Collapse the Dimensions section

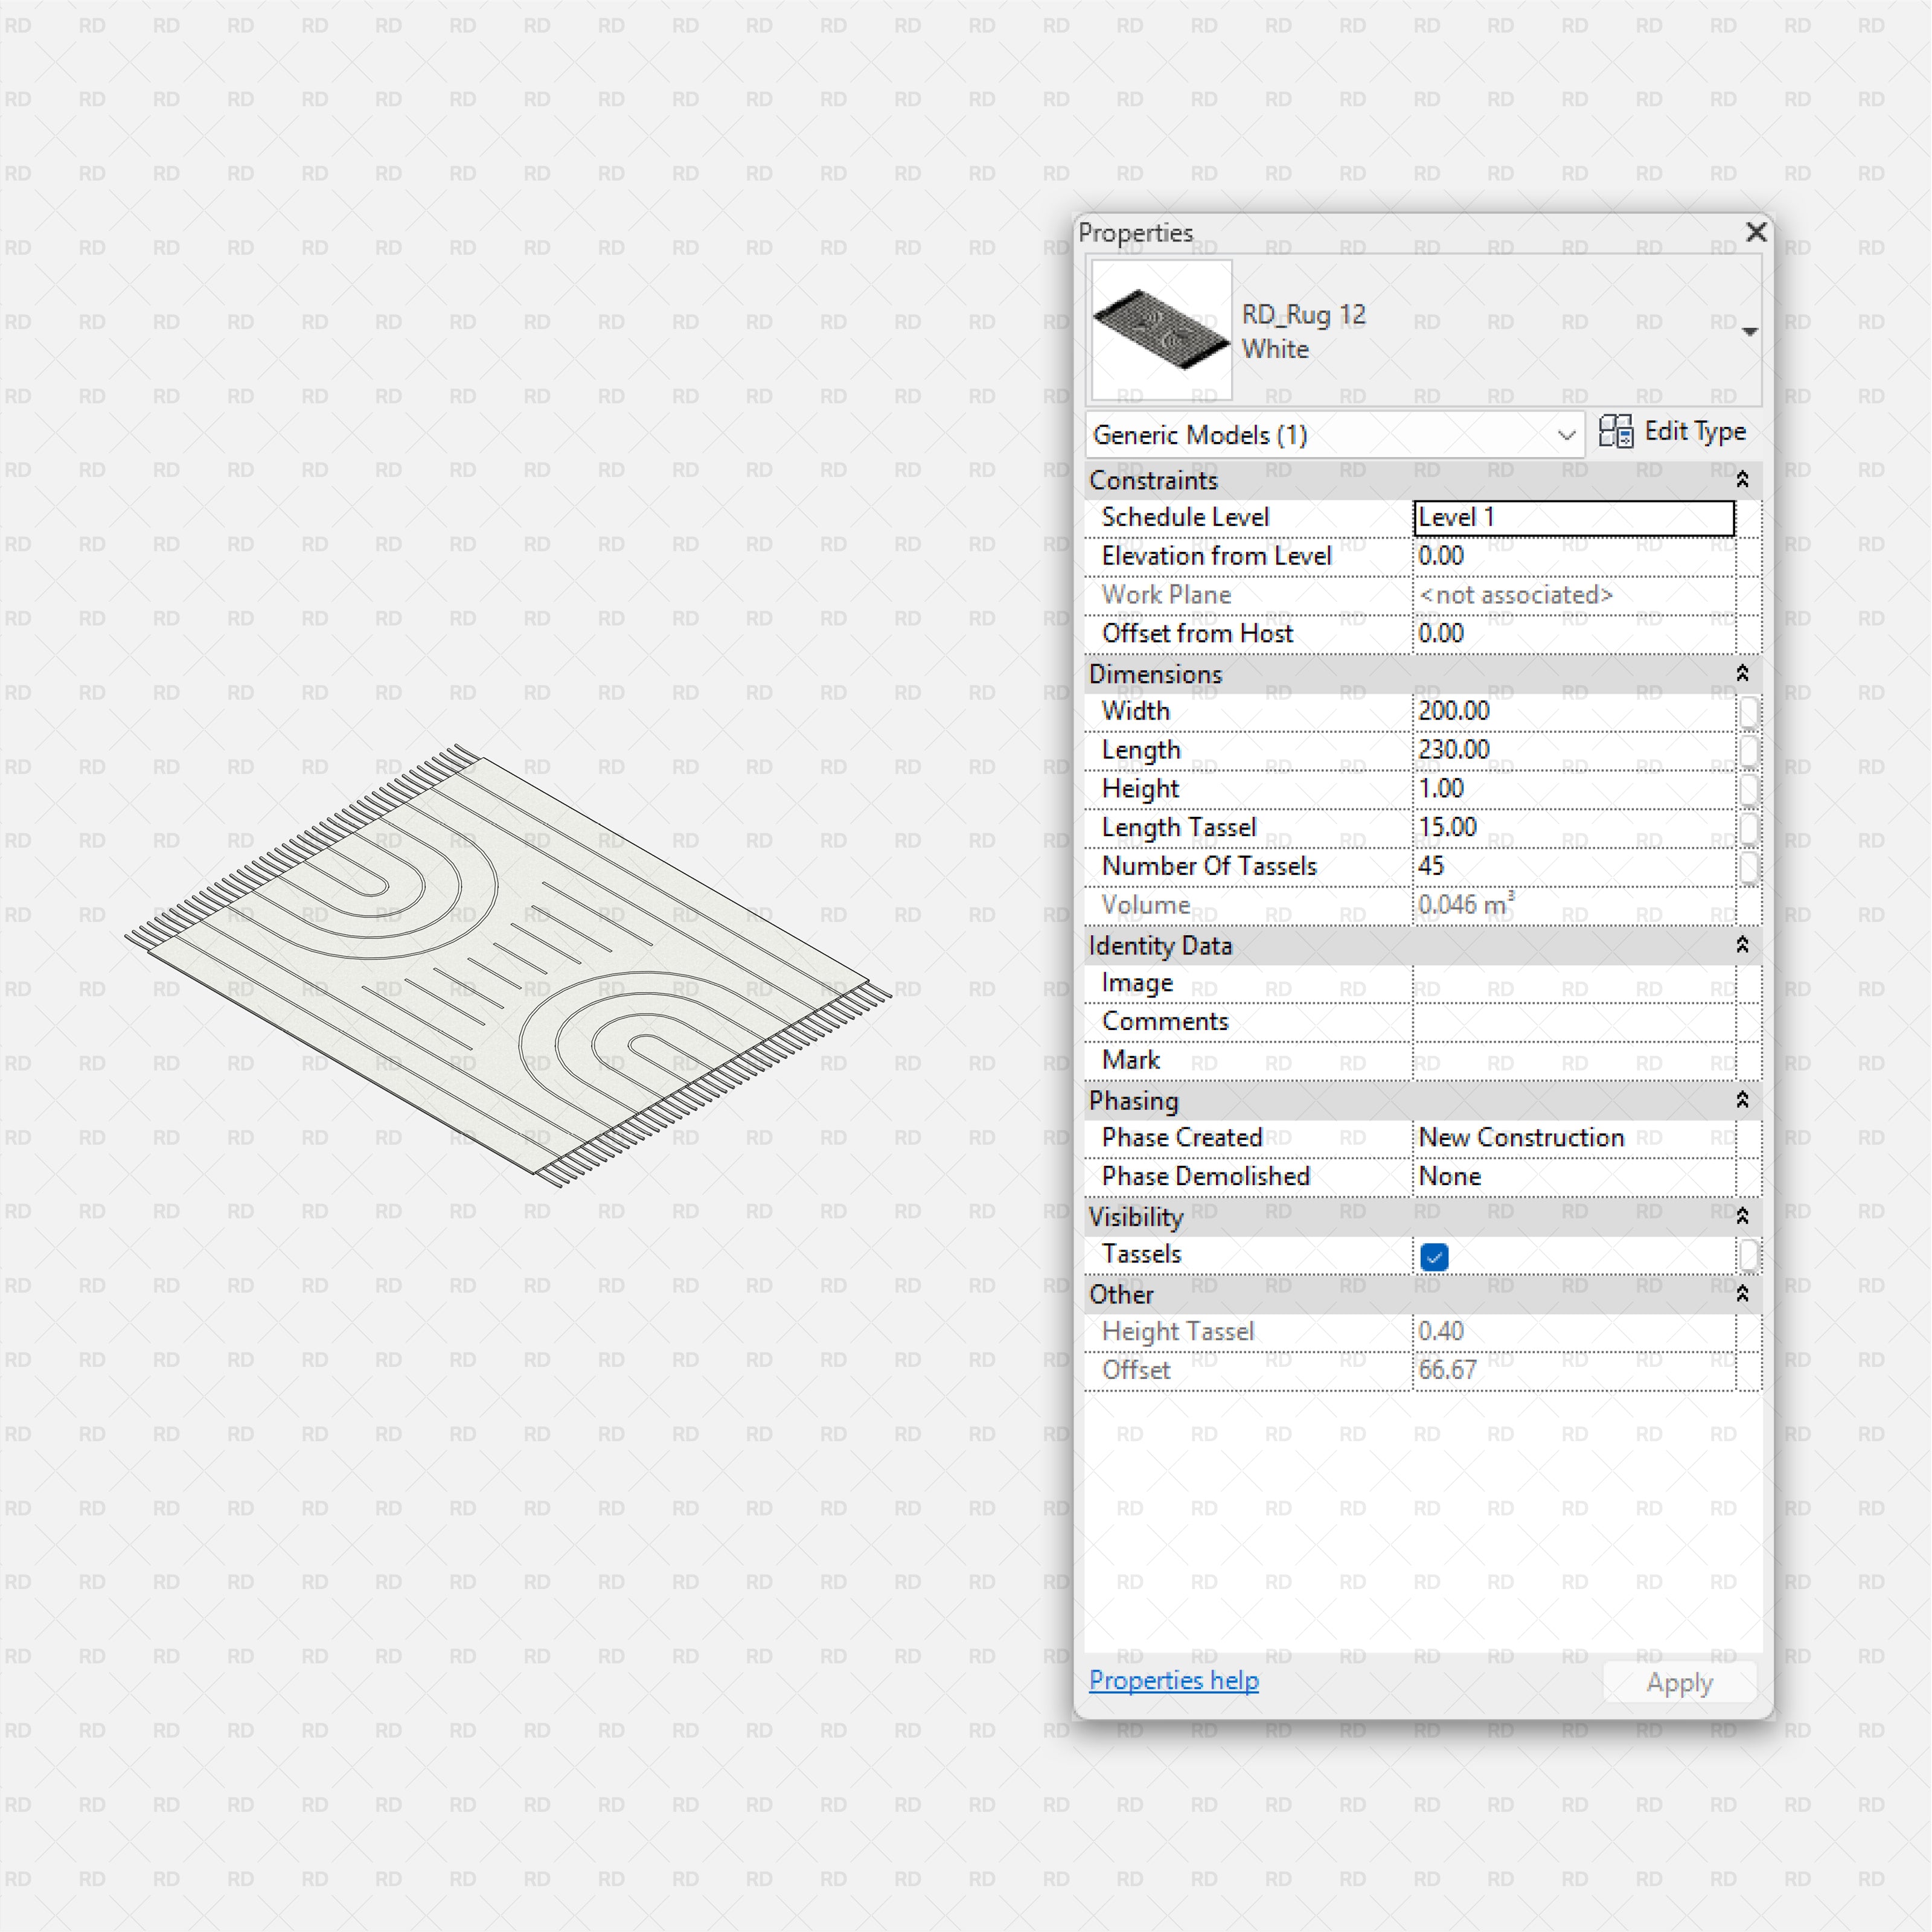coord(1742,673)
